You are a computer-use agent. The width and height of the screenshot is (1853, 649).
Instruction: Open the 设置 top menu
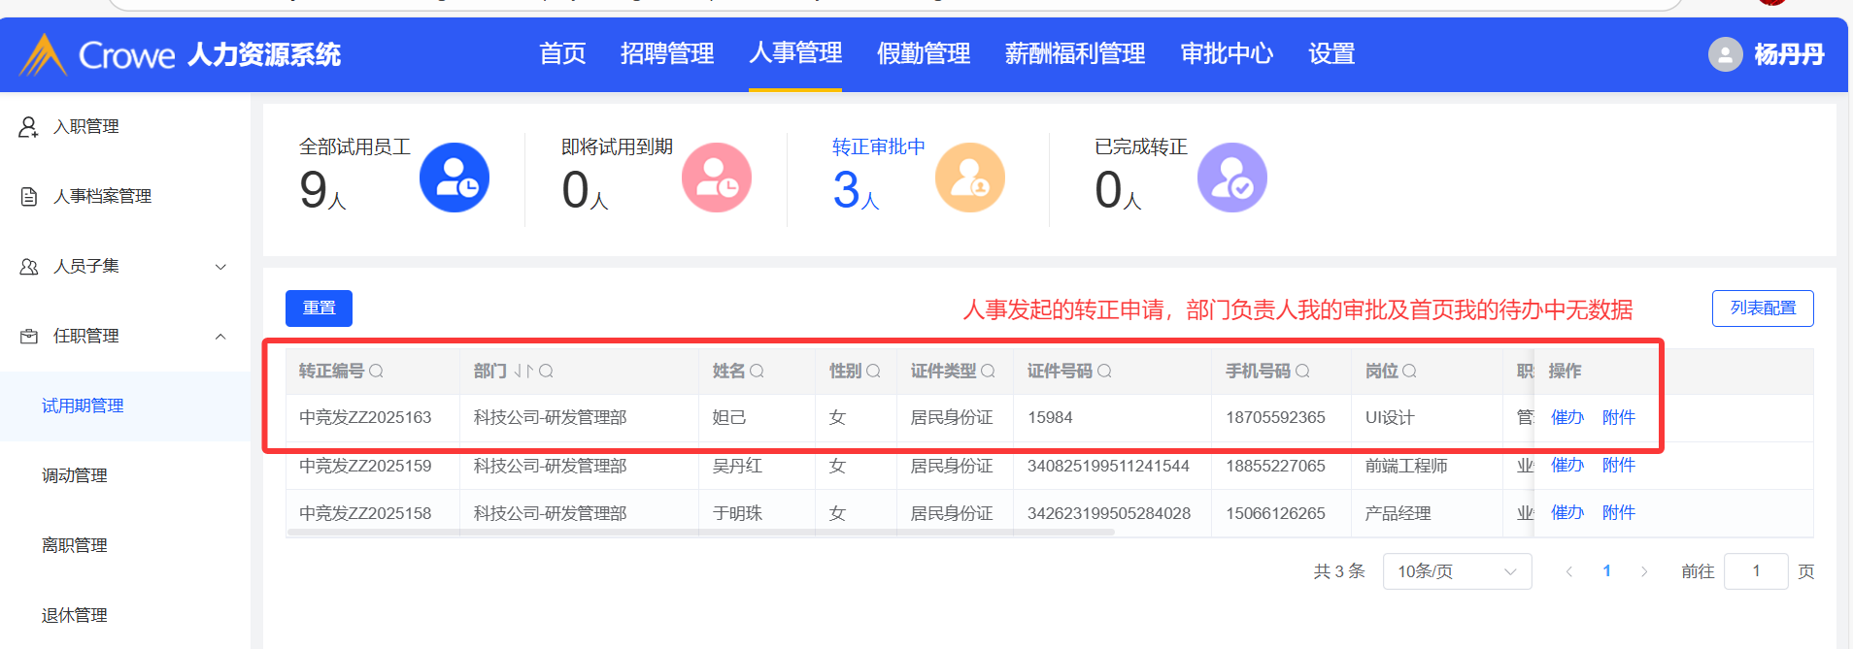(1331, 54)
